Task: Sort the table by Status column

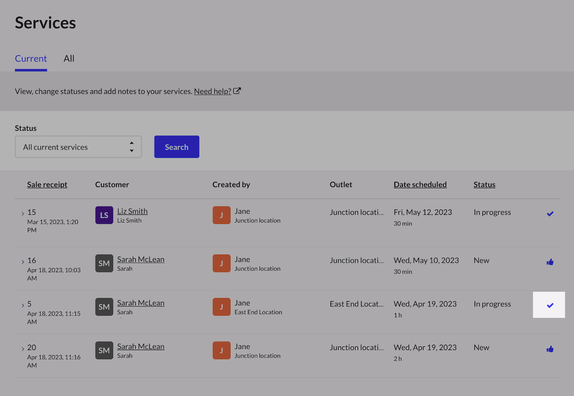Action: click(484, 184)
